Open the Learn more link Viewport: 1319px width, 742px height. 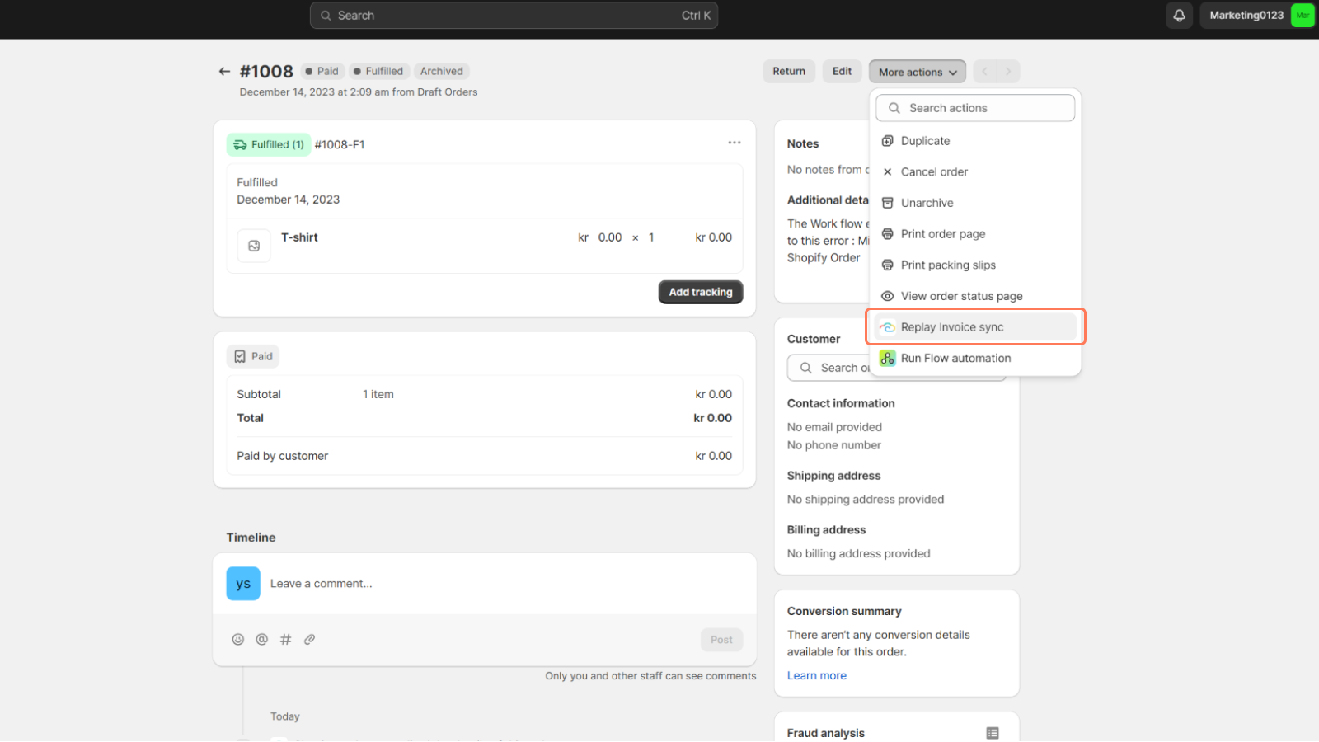click(816, 676)
